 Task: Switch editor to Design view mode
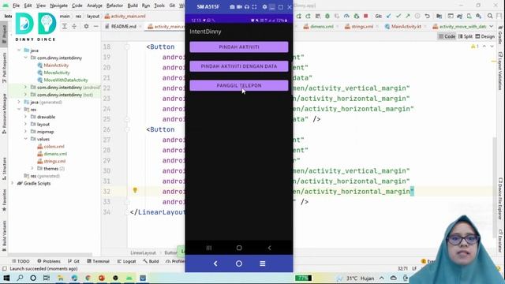pos(484,36)
